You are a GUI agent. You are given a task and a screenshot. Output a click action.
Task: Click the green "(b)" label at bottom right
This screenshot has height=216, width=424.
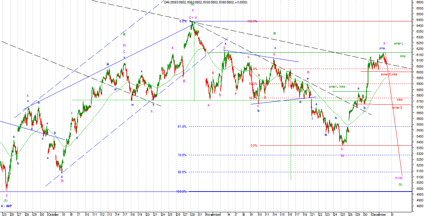400,184
